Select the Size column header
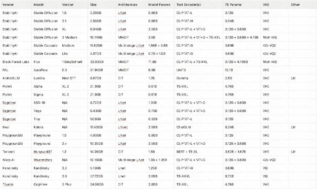This screenshot has width=317, height=189. coord(94,4)
